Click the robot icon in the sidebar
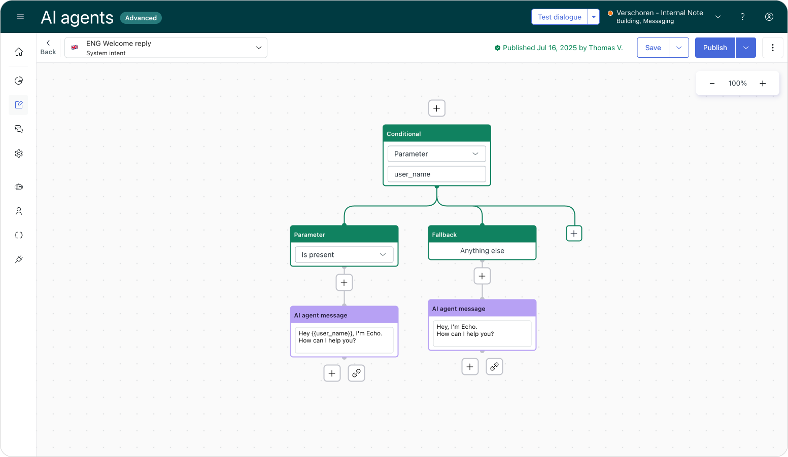 [19, 187]
